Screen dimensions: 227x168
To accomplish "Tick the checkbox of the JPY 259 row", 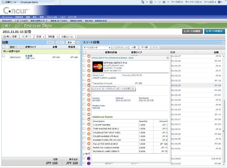I will click(84, 85).
